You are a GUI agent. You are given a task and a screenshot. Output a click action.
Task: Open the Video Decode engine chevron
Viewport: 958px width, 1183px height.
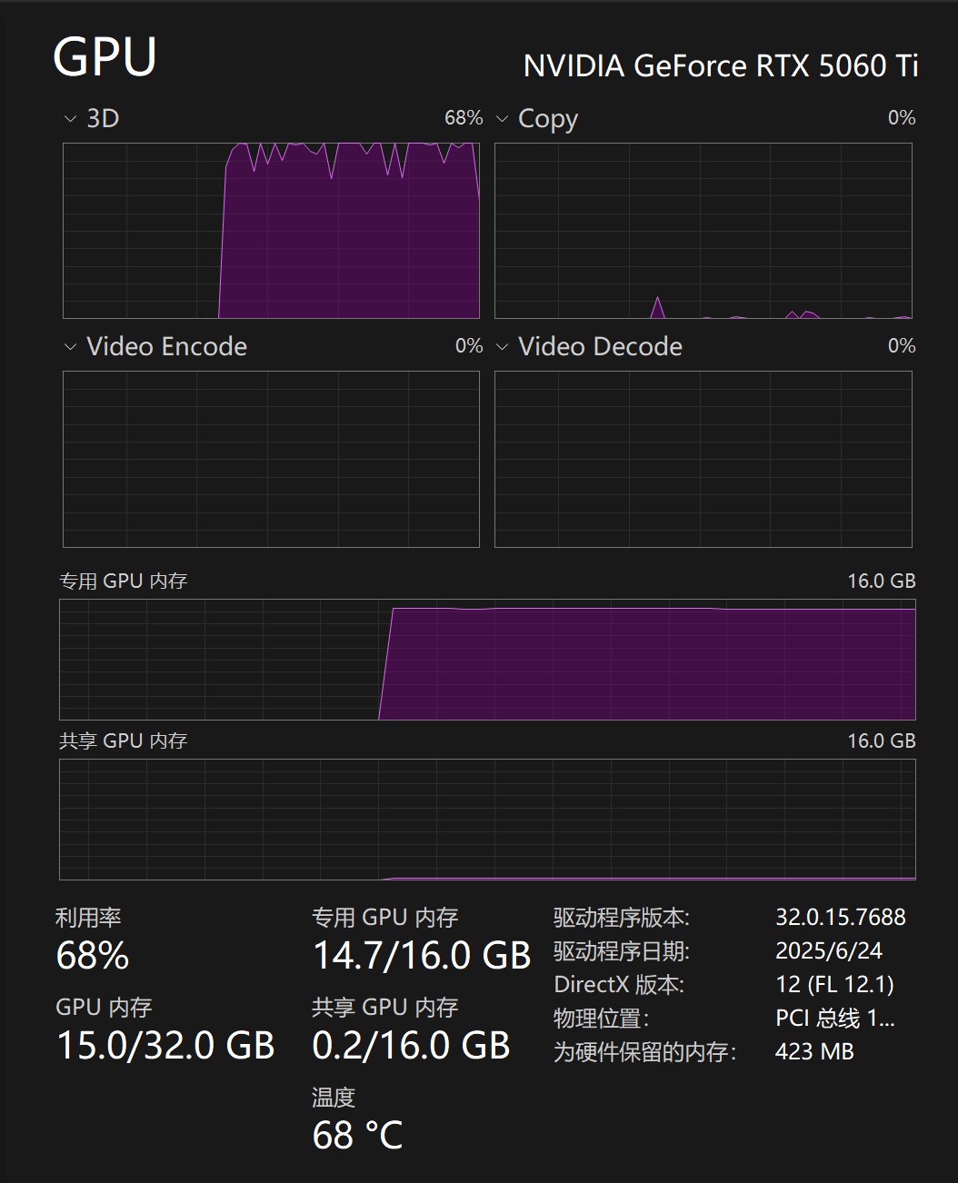(x=502, y=347)
